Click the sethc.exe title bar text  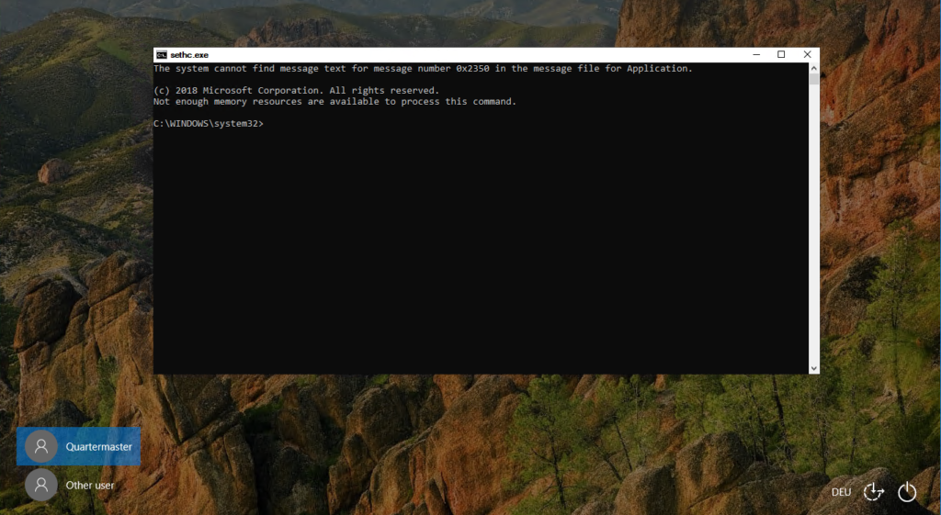(x=189, y=55)
